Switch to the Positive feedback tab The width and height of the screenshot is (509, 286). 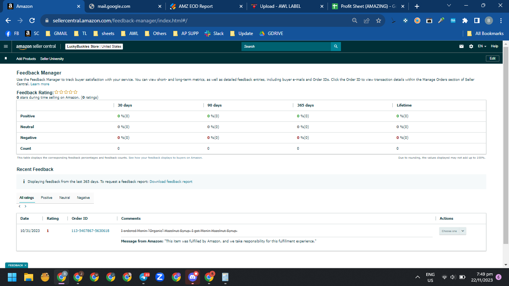coord(47,198)
